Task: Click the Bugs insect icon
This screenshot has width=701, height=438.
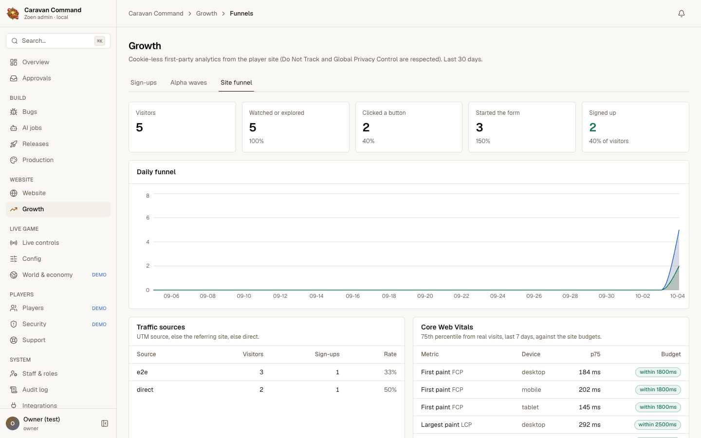Action: [14, 112]
